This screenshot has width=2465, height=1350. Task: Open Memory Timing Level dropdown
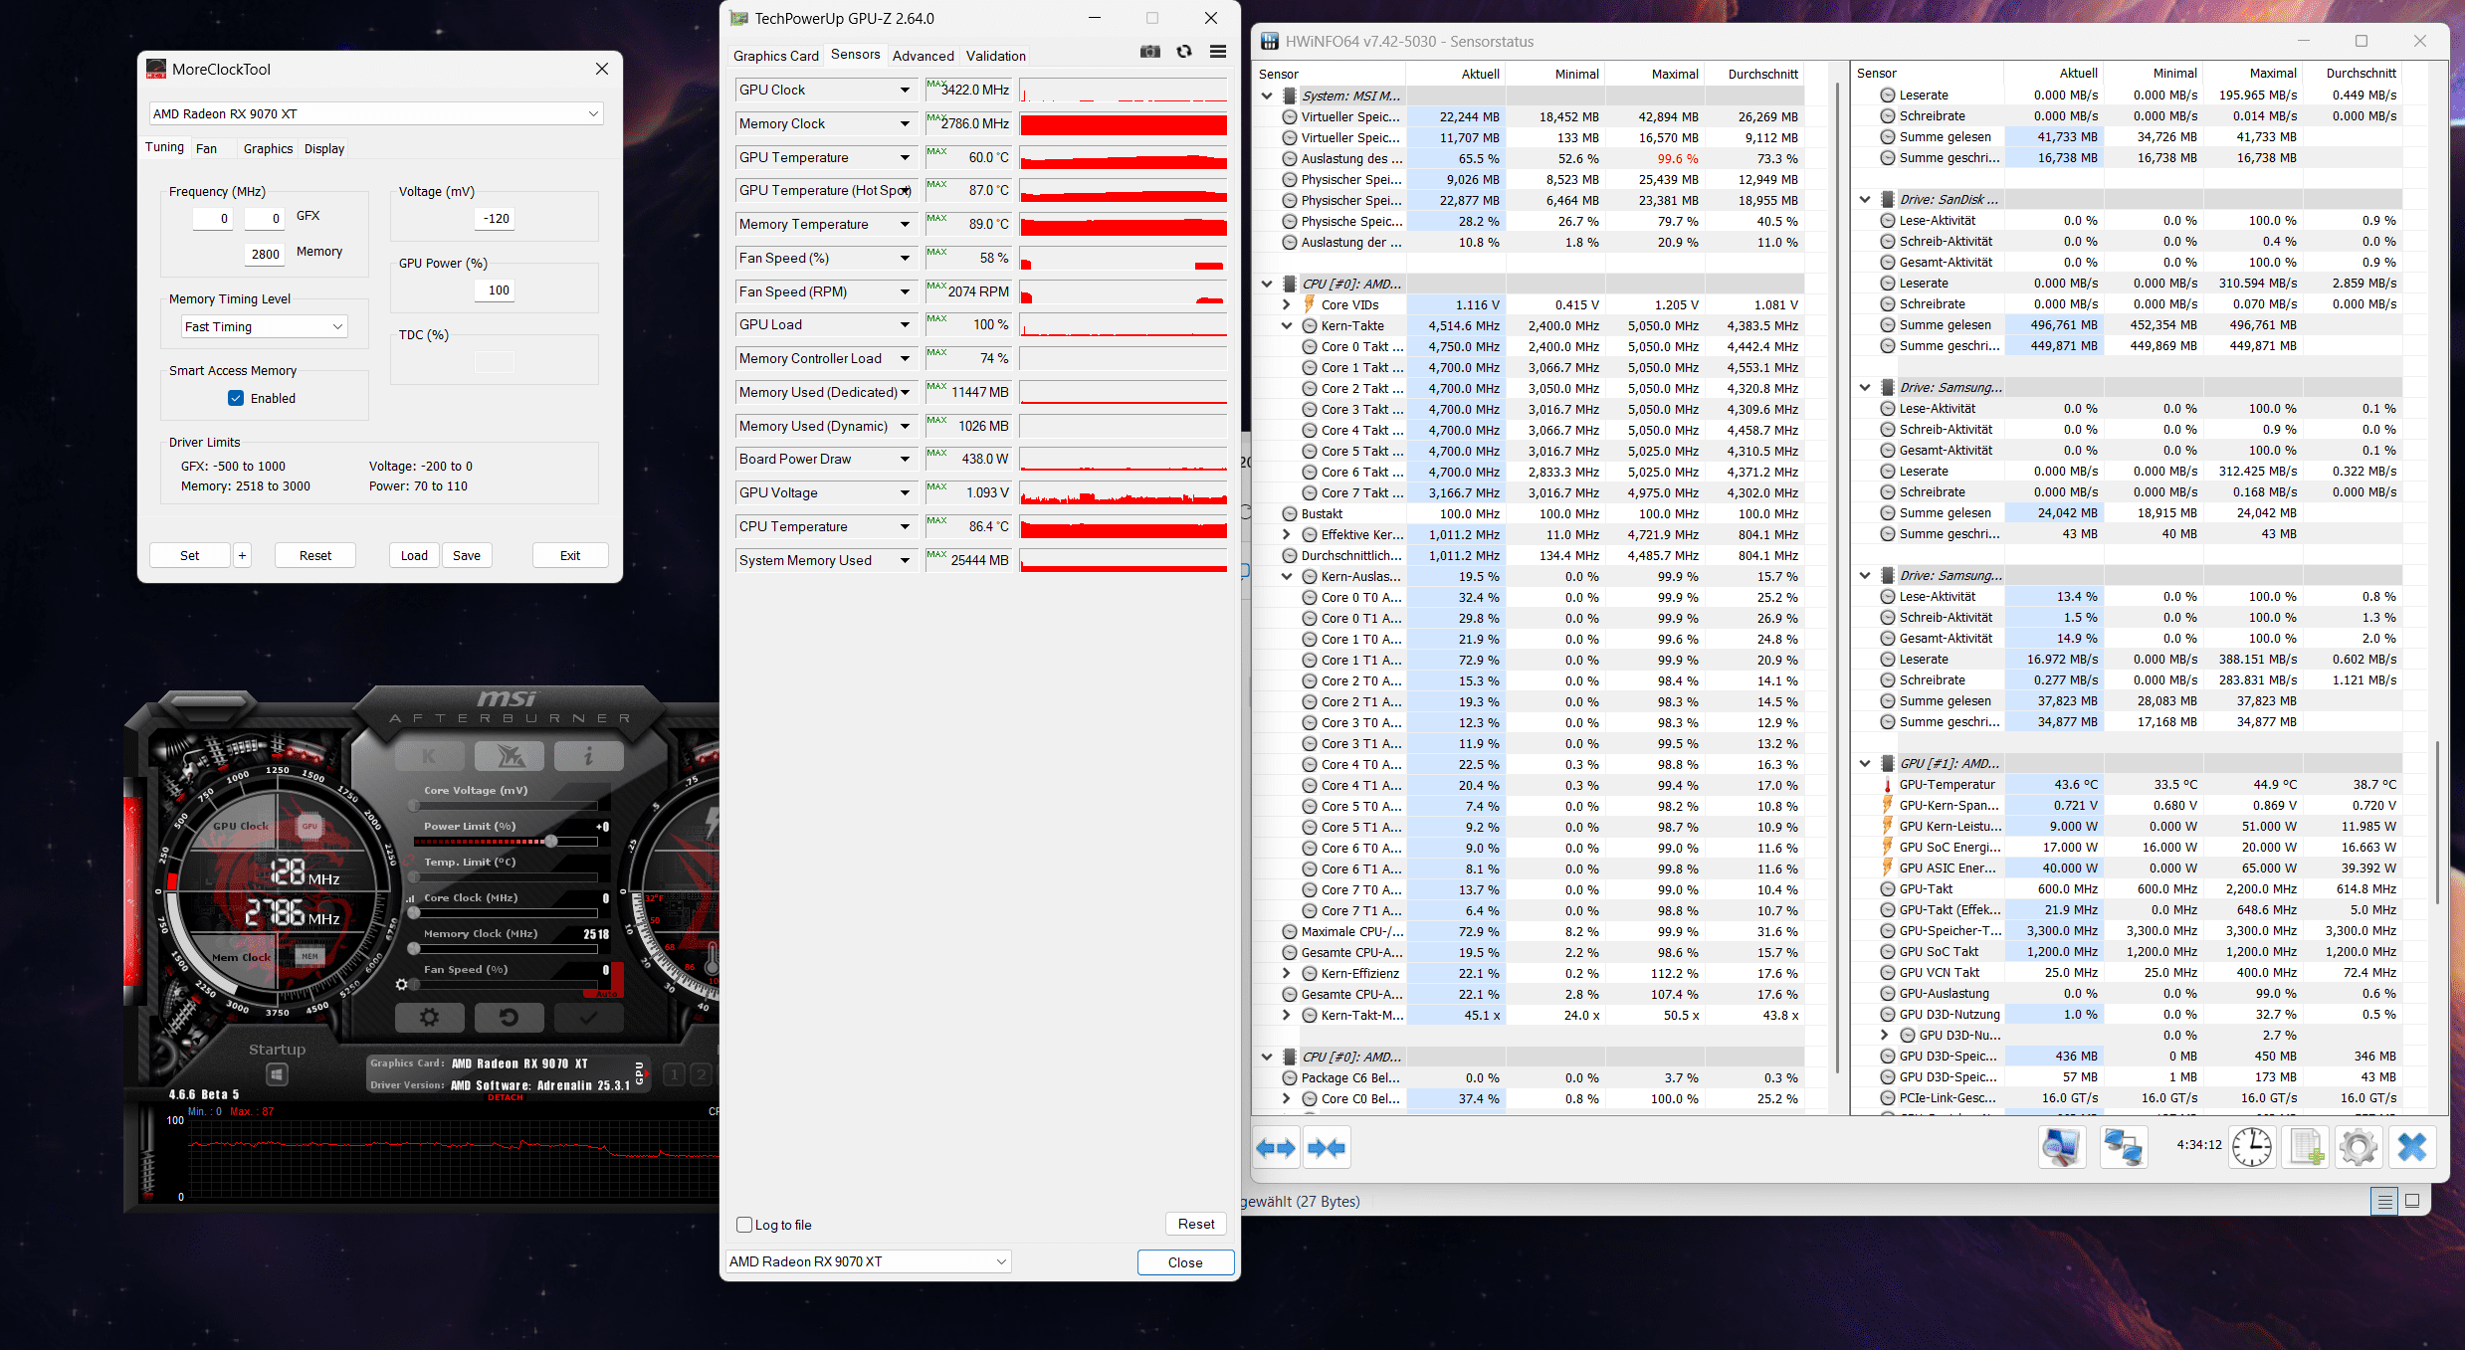click(264, 326)
